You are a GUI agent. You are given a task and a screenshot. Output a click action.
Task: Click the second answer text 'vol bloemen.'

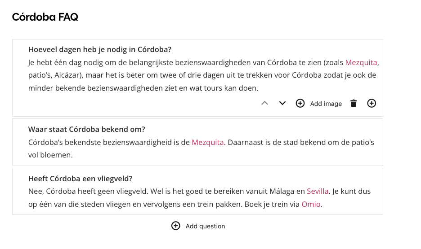[x=50, y=155]
